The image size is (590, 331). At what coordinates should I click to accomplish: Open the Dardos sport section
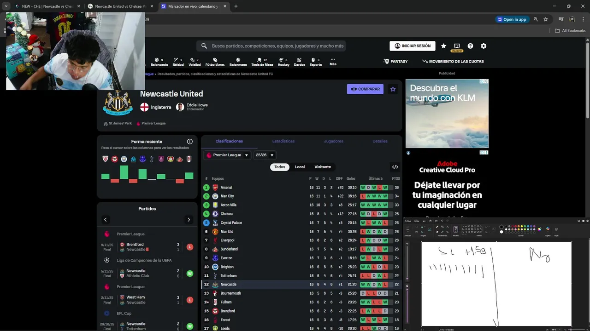point(299,62)
